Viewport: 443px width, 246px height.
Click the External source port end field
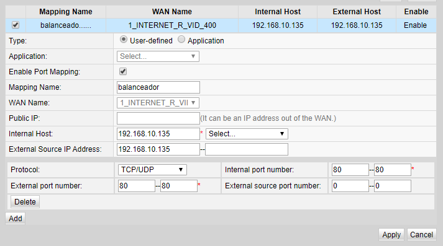[393, 186]
